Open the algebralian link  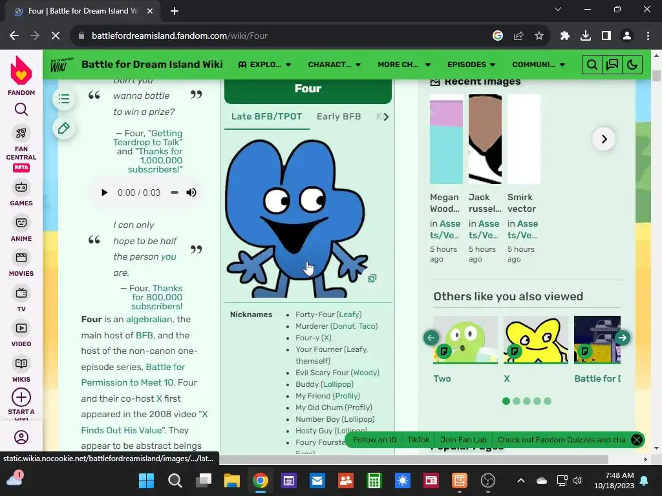coord(149,319)
